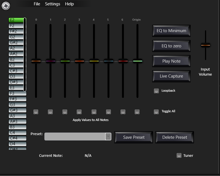Screen dimensions: 220x176
Task: Start Live Capture
Action: tap(171, 76)
